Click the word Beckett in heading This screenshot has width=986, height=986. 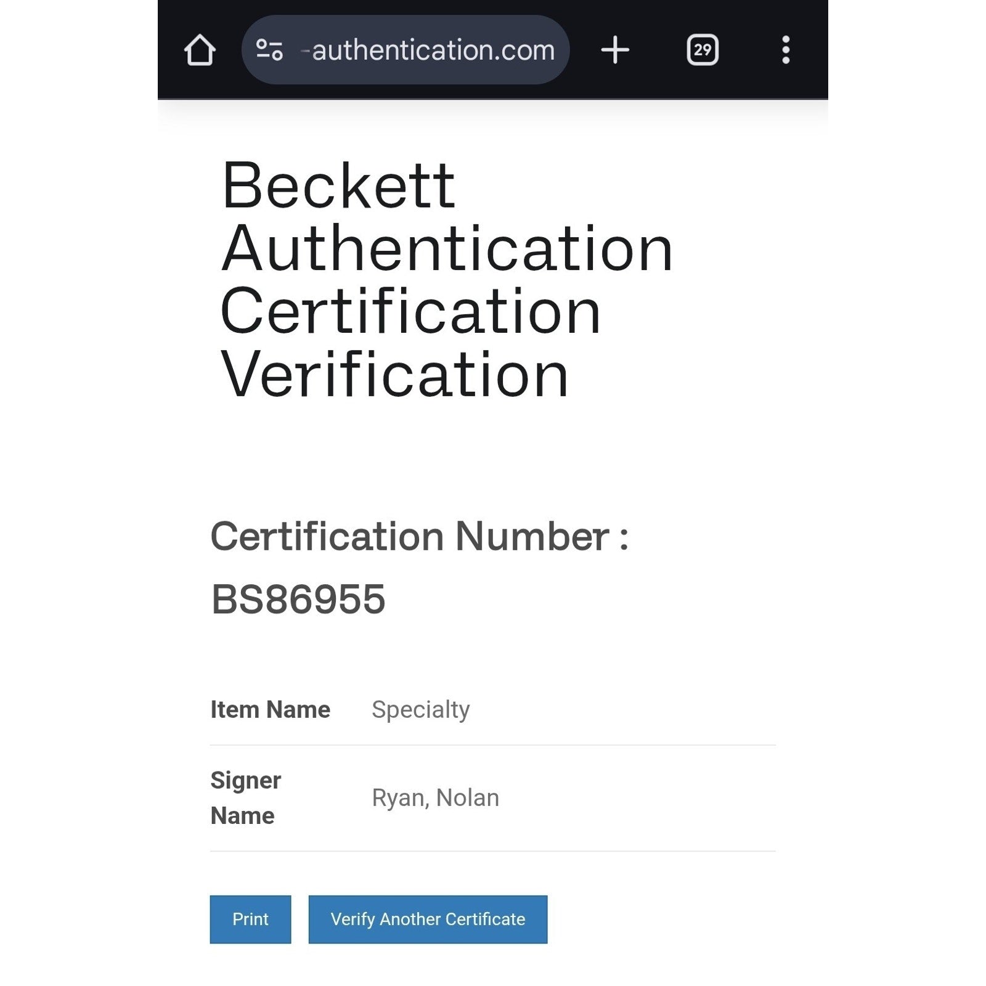(x=338, y=186)
